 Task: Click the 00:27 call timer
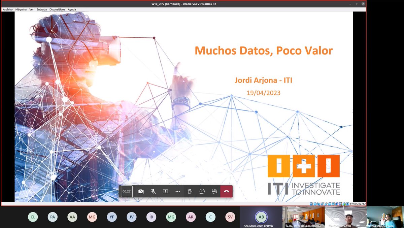tap(127, 191)
